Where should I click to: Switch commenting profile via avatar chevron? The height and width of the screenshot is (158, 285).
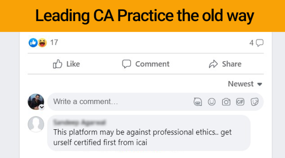42,107
